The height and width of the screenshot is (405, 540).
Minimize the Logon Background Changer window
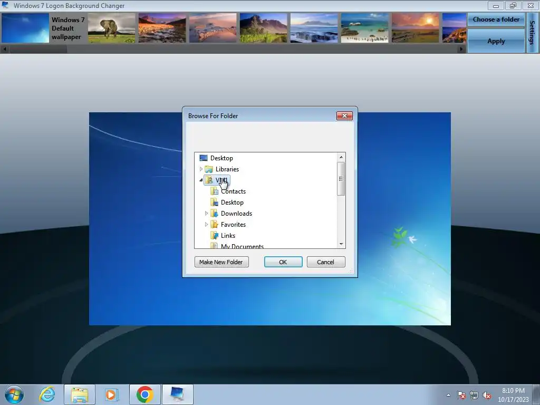[496, 5]
